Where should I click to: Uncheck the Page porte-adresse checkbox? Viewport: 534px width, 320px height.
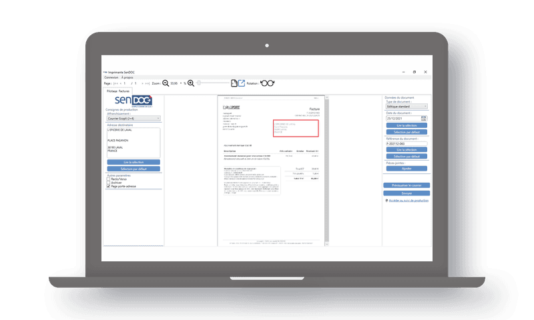point(108,187)
